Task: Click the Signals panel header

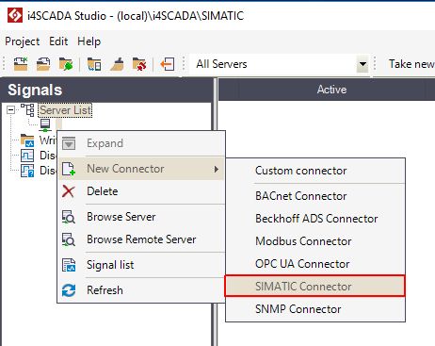Action: coord(106,91)
